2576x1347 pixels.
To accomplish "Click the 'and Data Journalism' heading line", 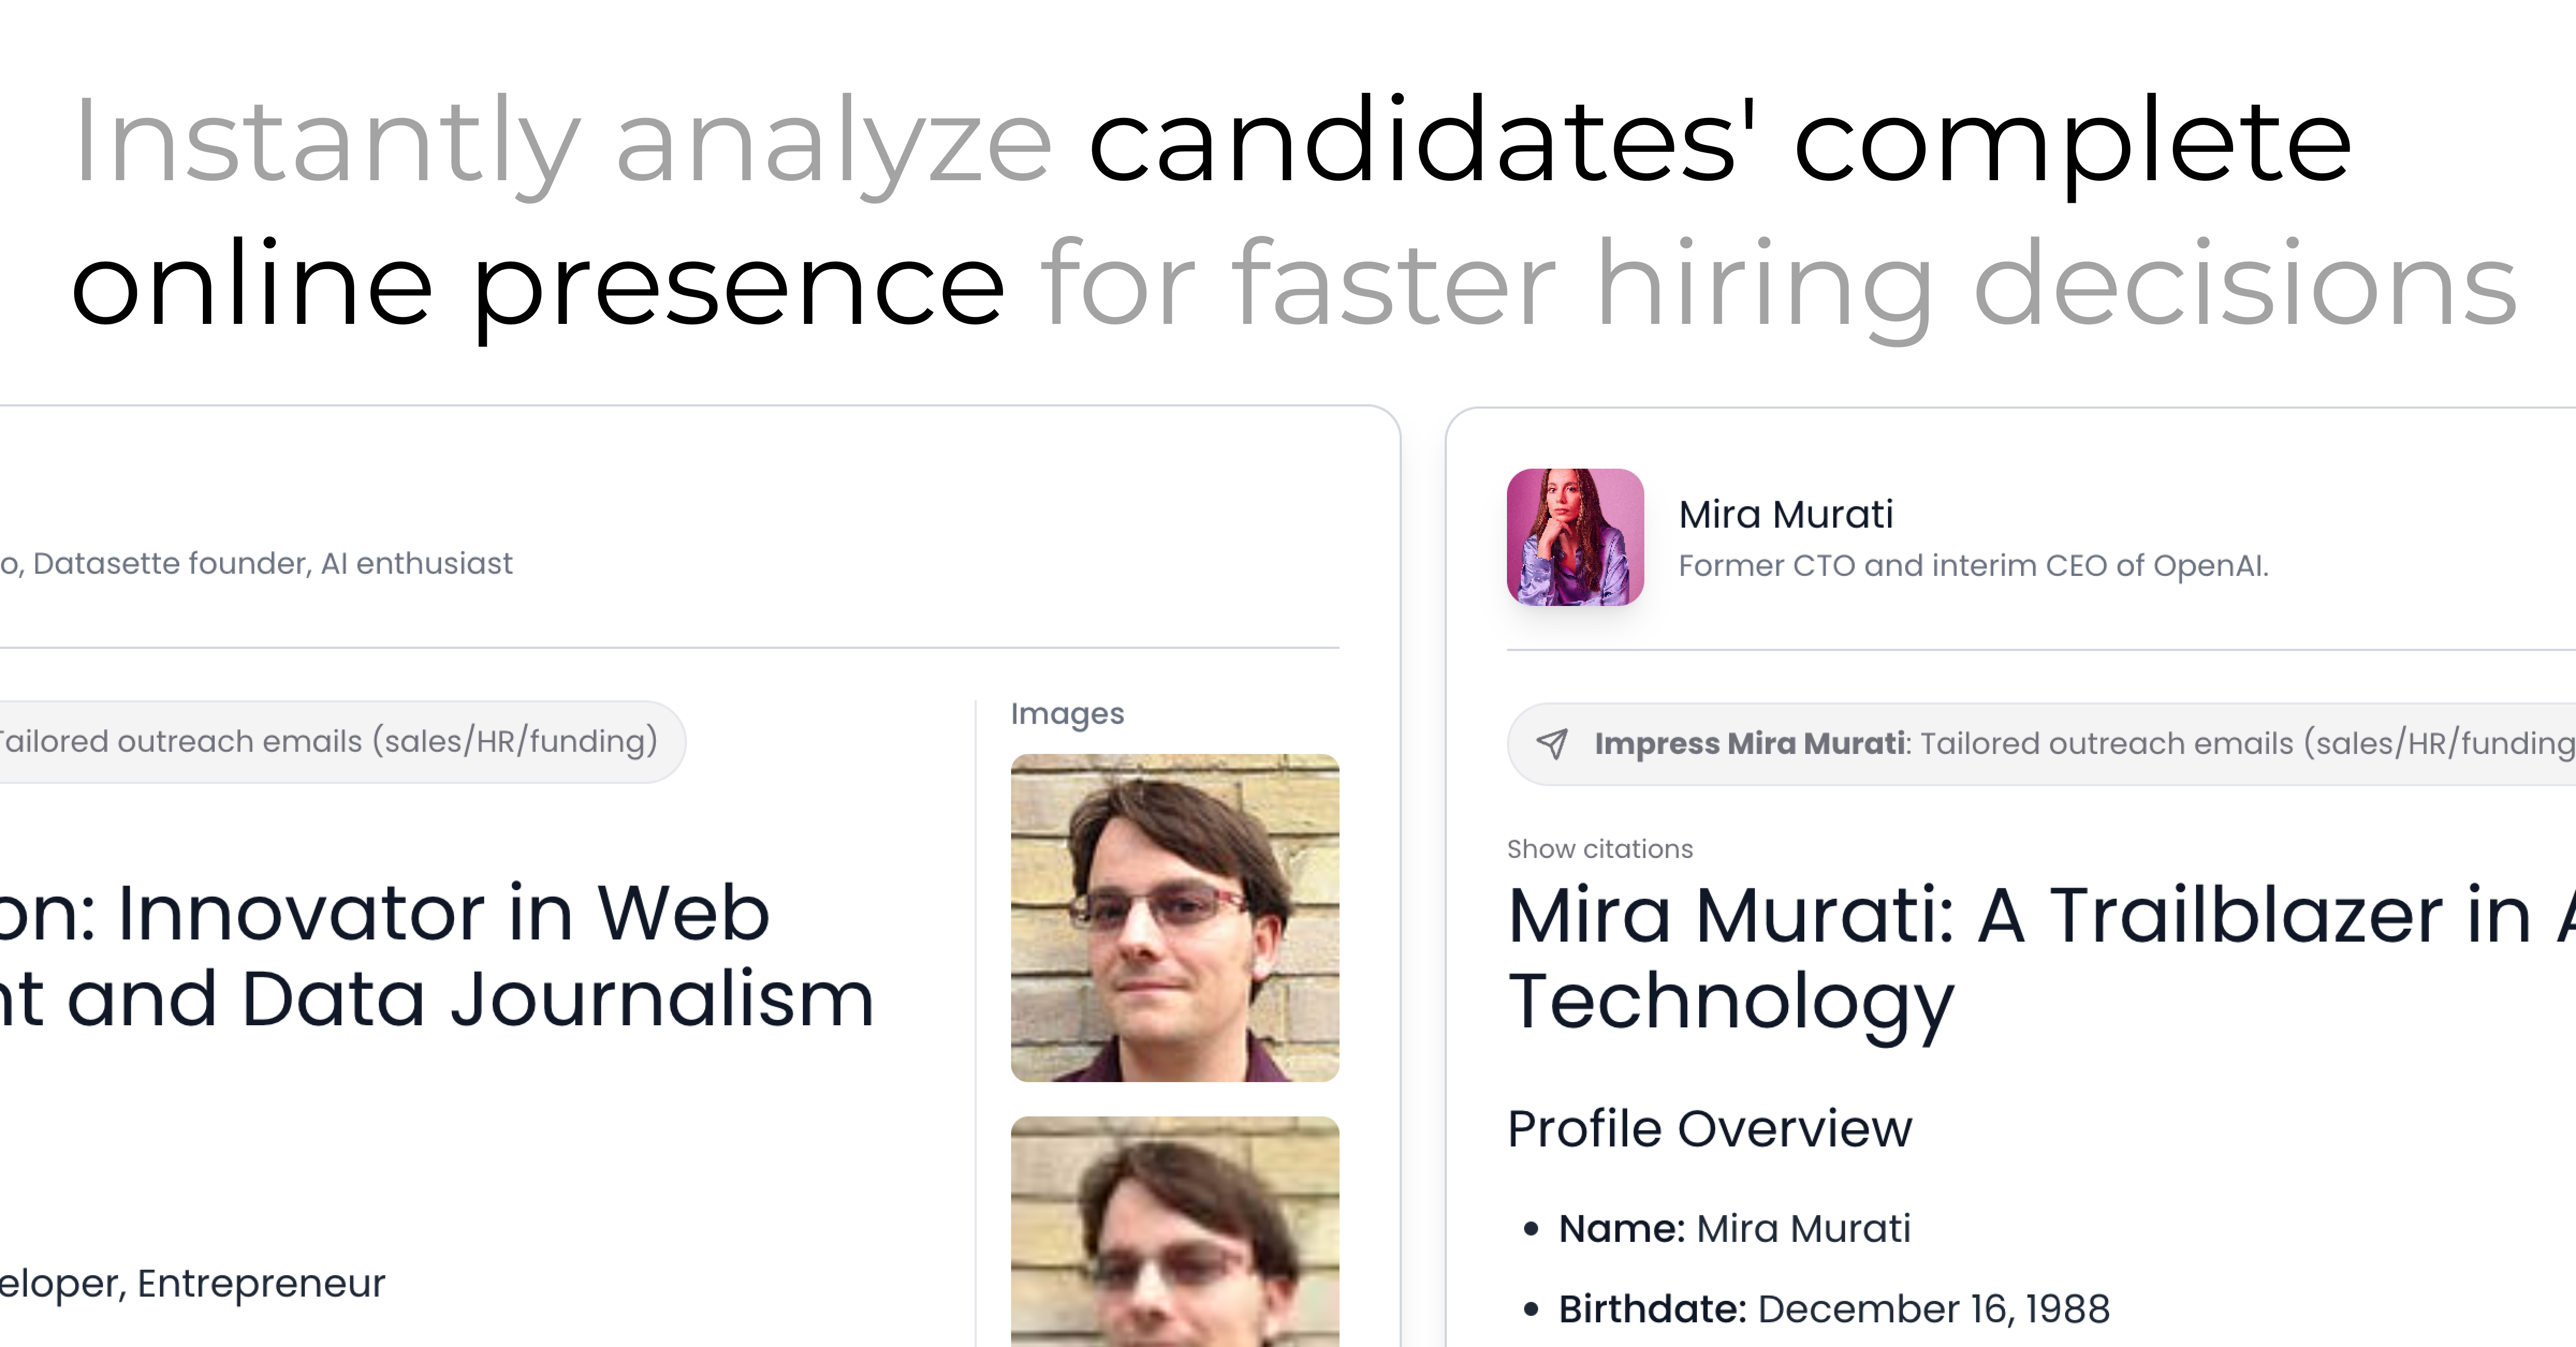I will tap(437, 998).
